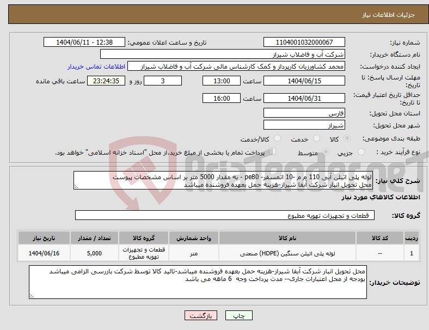429x330 pixels.
Task: Select the کالا radio button
Action: point(347,138)
